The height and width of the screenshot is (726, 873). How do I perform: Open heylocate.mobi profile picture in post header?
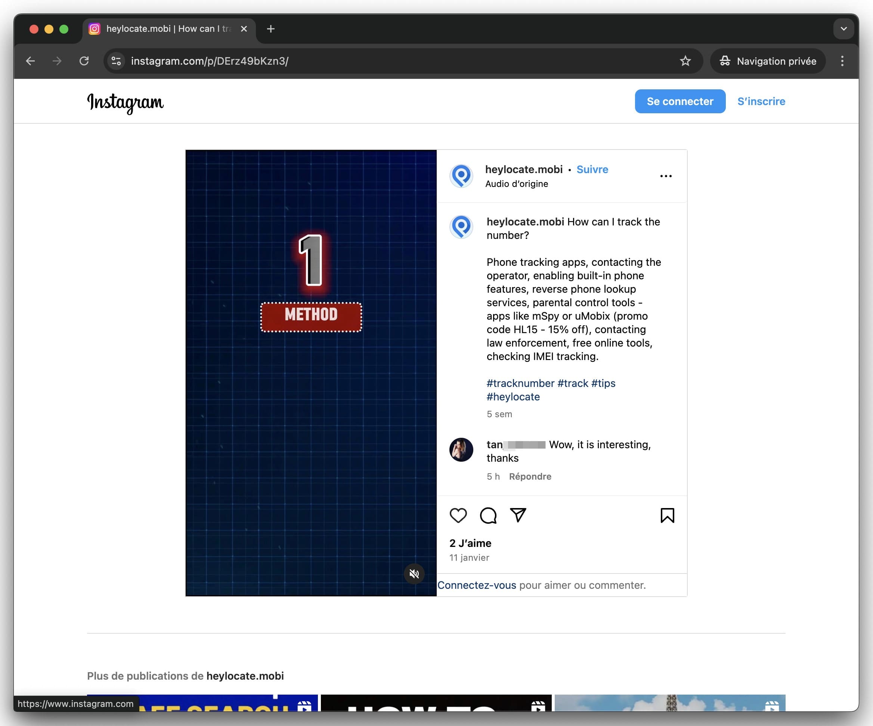click(x=461, y=176)
